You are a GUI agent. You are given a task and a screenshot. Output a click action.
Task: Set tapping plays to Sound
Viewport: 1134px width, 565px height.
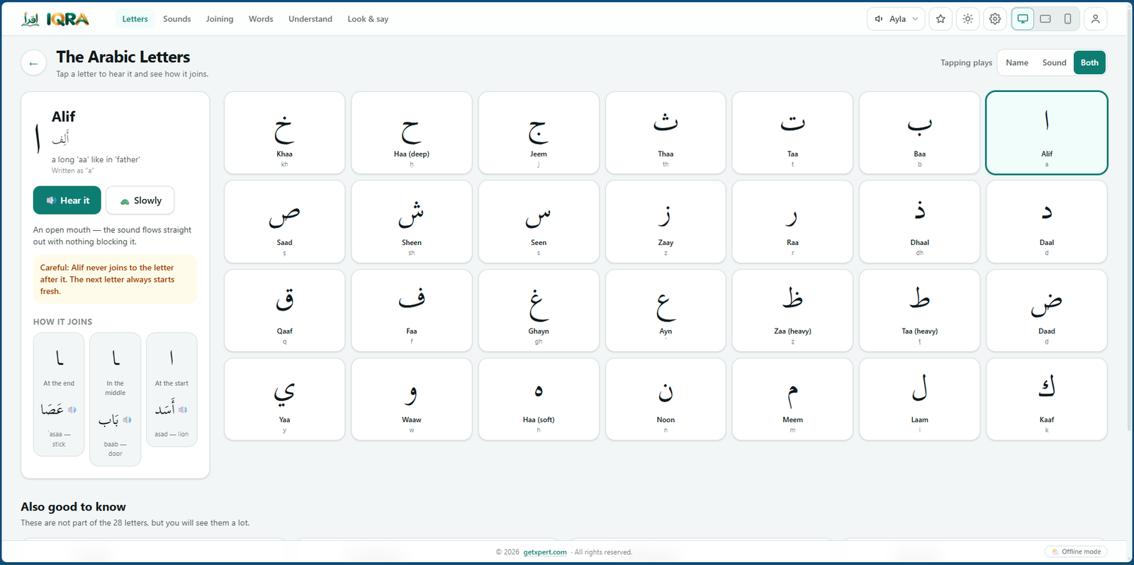click(1054, 63)
